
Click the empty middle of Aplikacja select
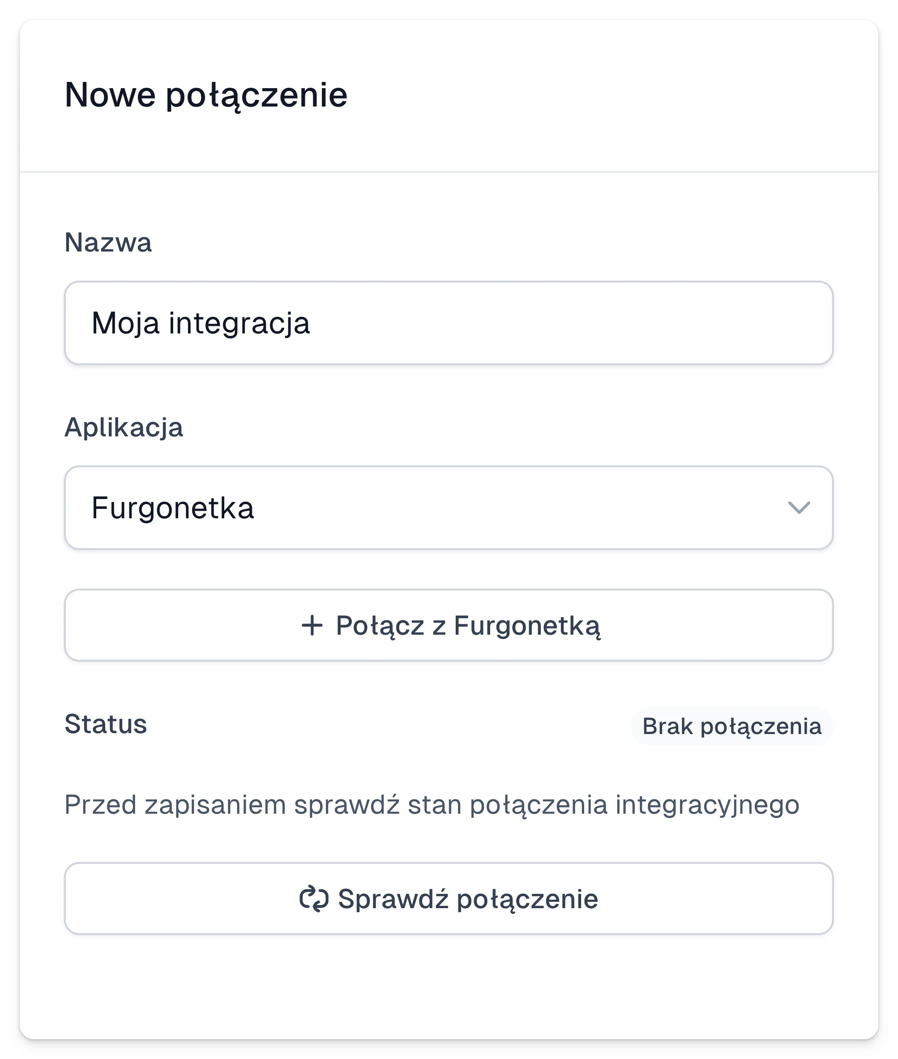click(509, 508)
